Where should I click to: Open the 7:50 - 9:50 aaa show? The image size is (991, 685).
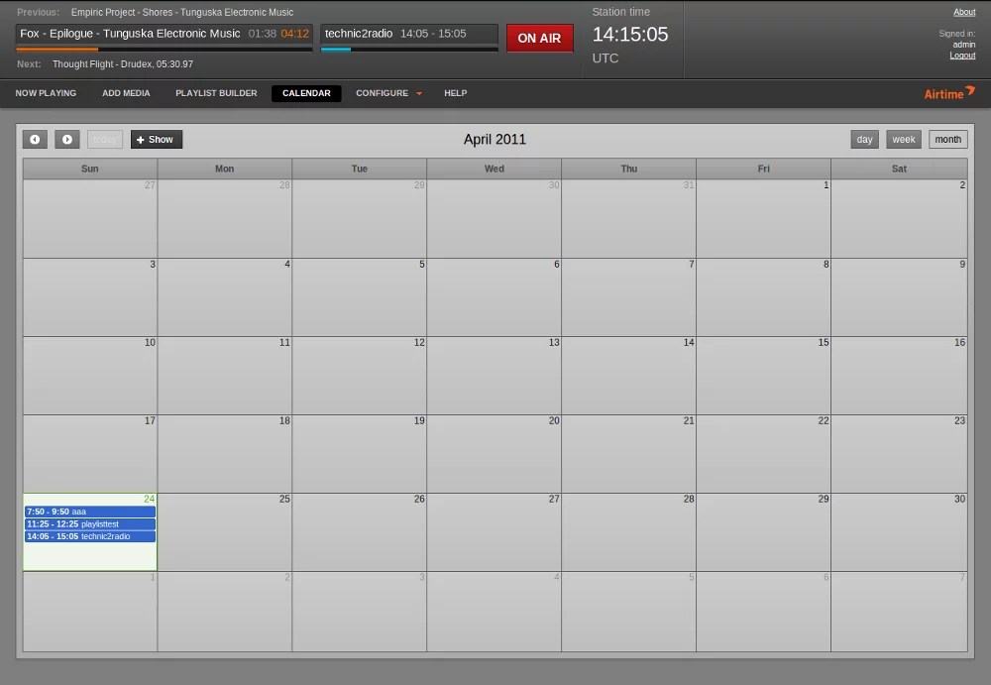click(x=89, y=512)
